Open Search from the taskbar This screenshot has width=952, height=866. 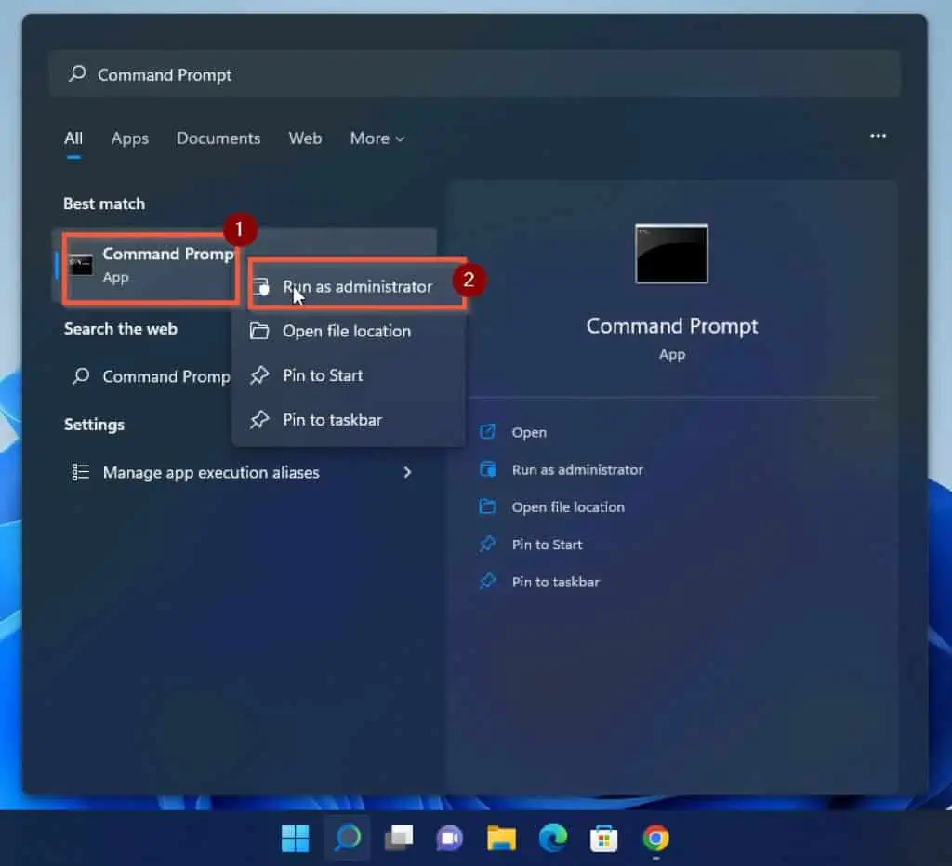(x=347, y=837)
